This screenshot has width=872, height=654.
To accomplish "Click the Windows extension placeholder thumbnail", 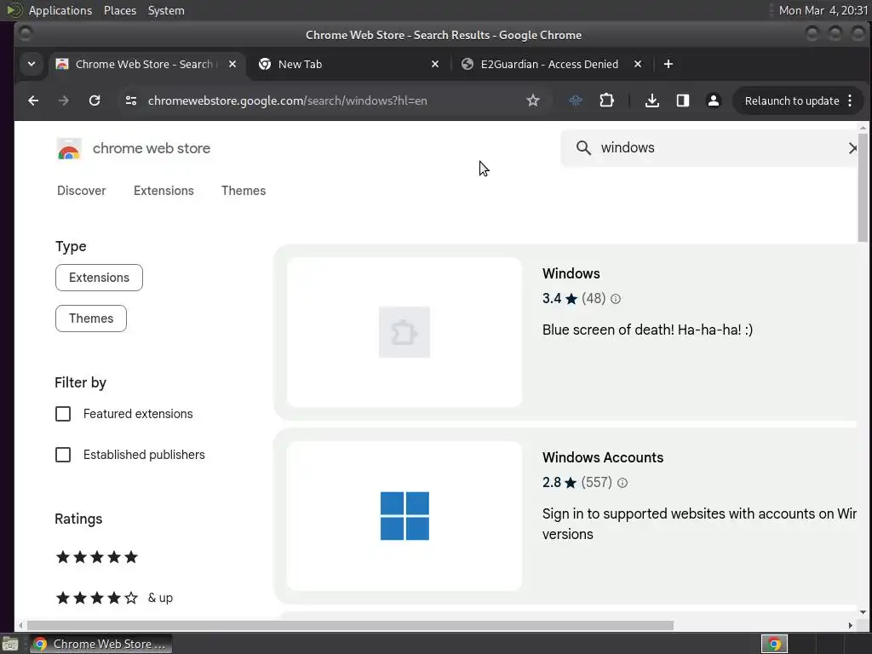I will coord(404,332).
